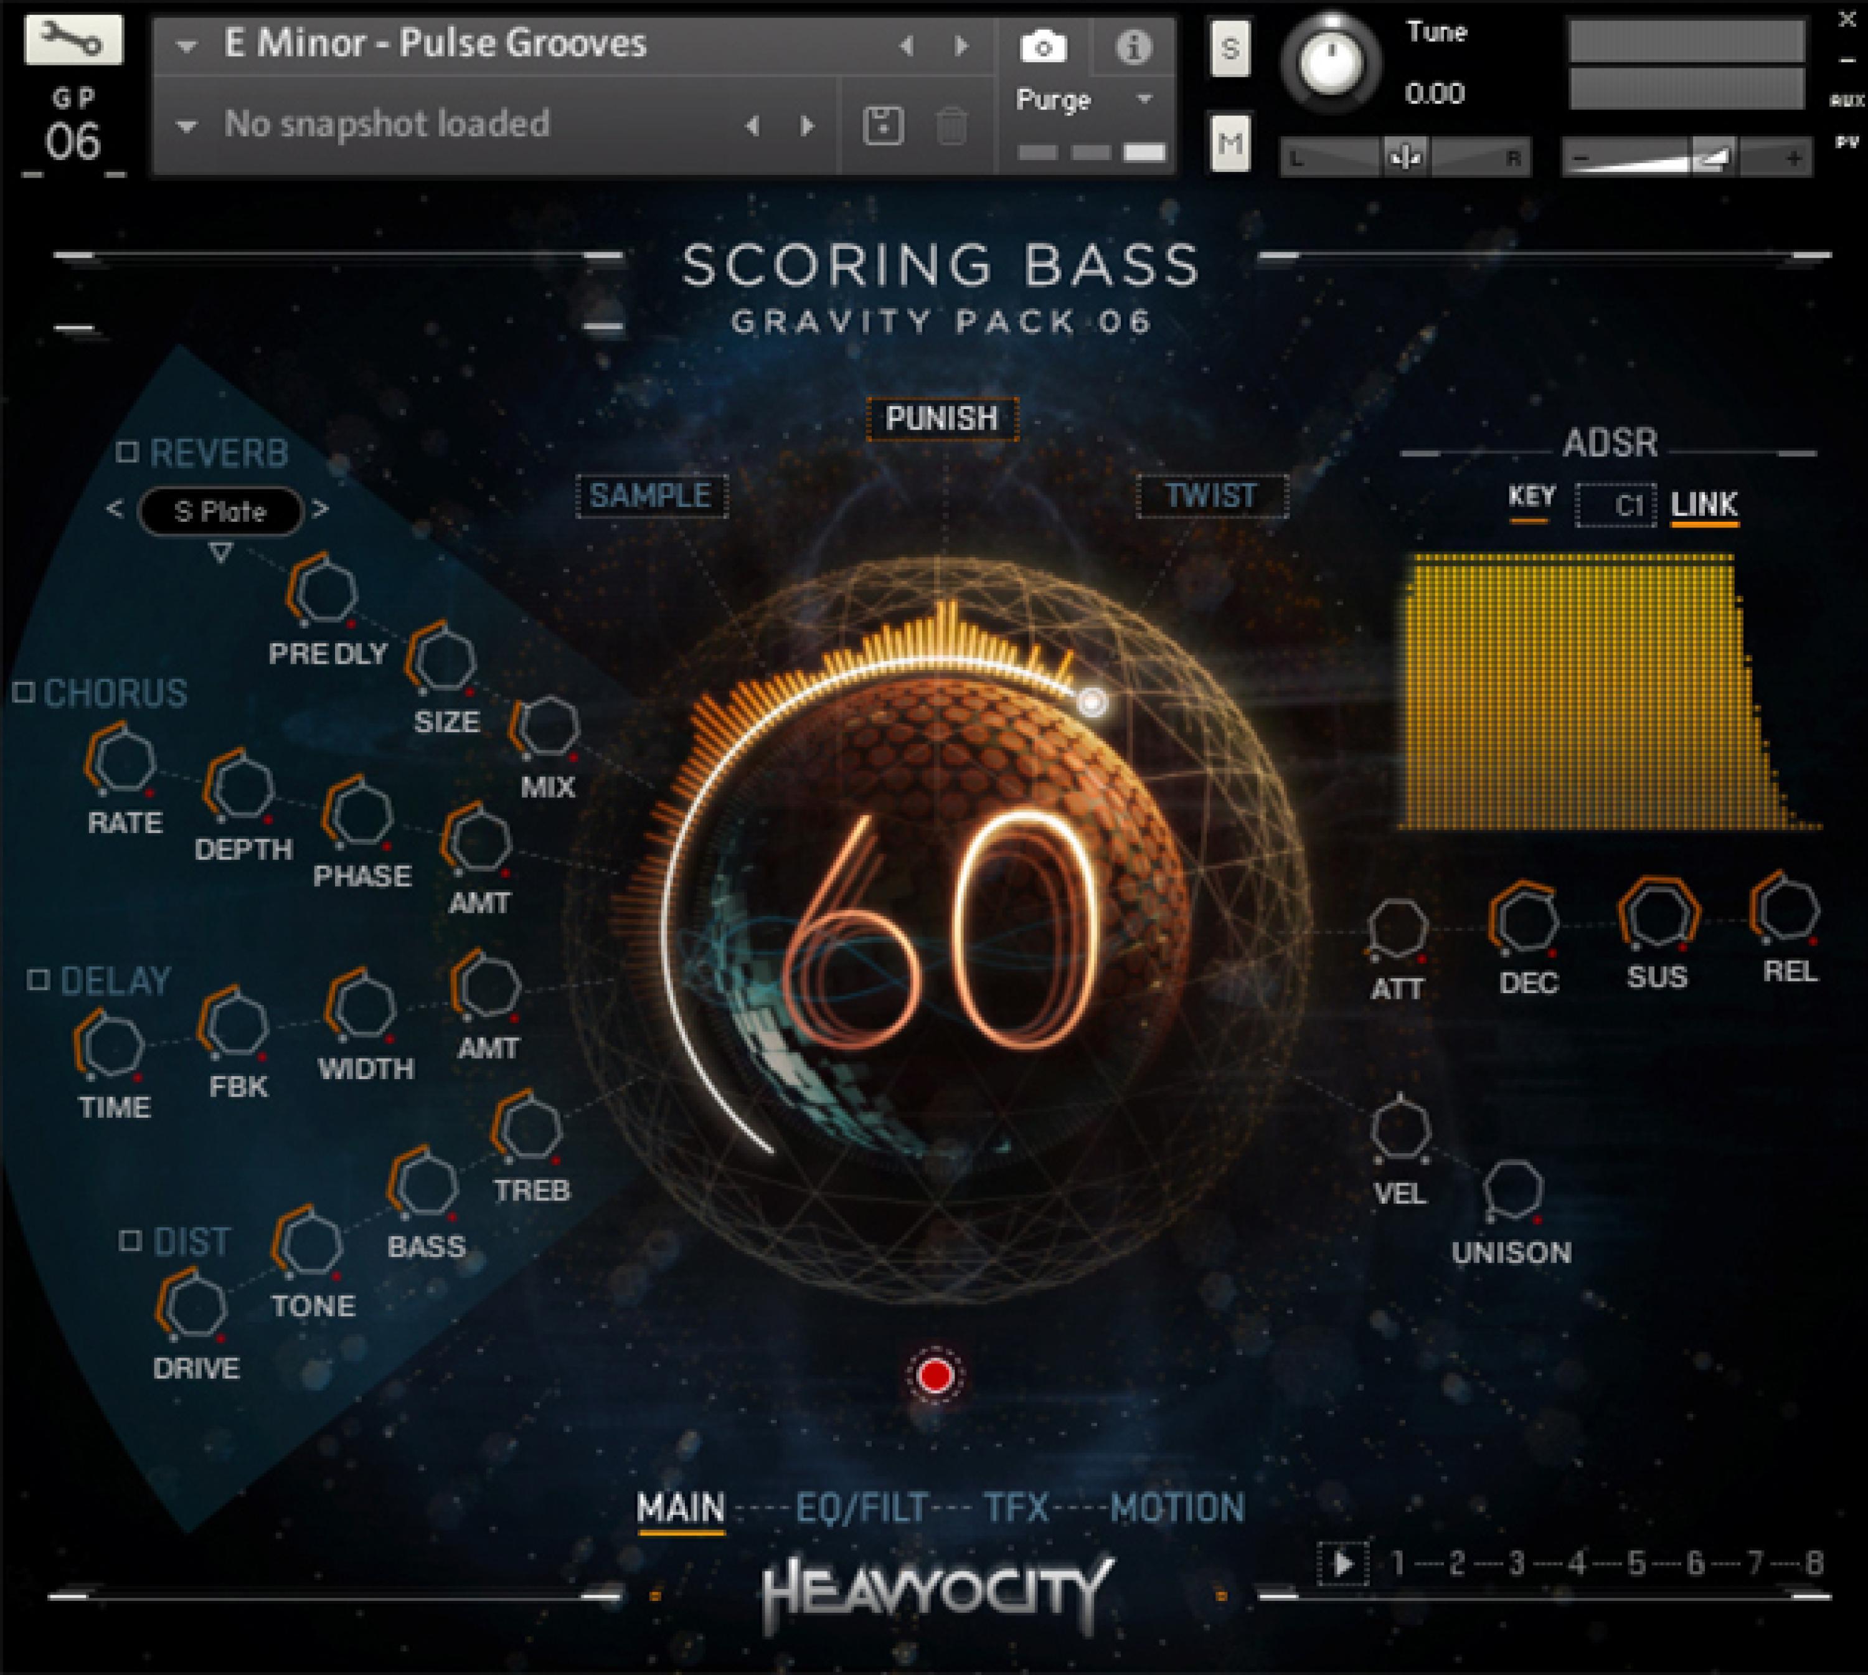Save snapshot with the floppy disk icon
The image size is (1868, 1675).
[884, 125]
